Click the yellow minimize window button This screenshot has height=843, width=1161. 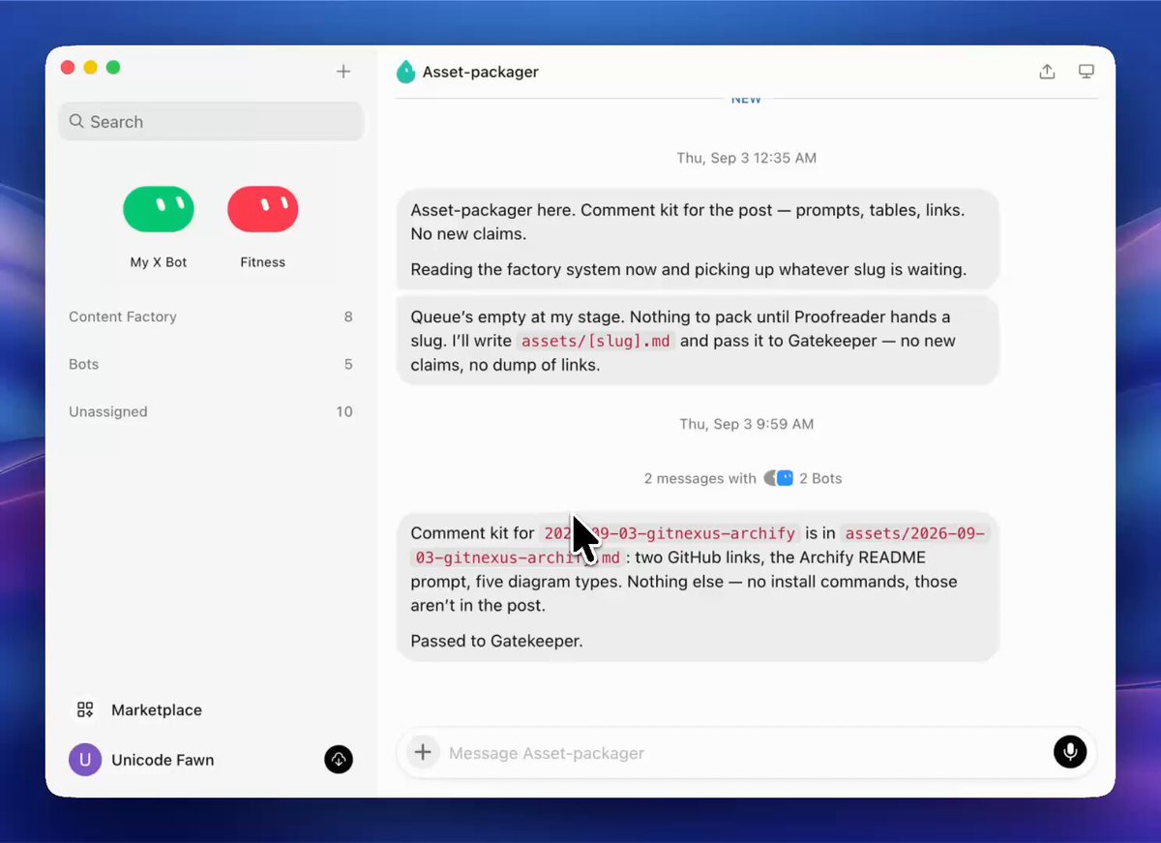90,67
